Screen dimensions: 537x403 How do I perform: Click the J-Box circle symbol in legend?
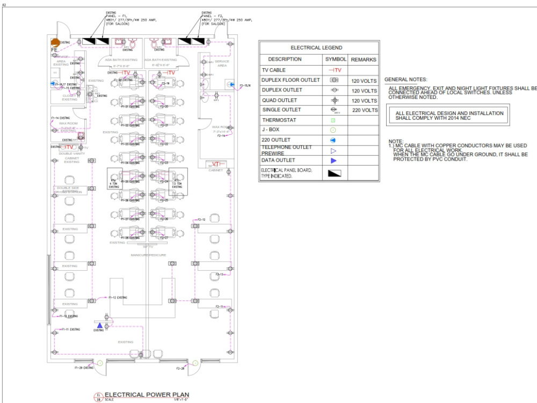coord(333,130)
